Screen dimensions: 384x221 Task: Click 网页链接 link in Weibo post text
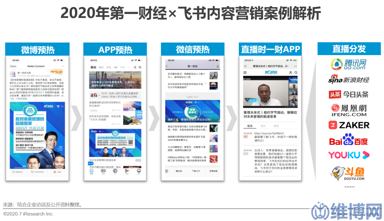click(x=22, y=98)
